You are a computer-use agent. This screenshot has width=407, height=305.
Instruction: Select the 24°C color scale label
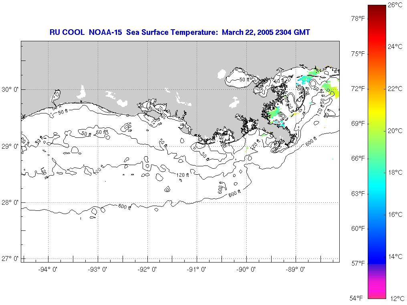click(x=395, y=46)
